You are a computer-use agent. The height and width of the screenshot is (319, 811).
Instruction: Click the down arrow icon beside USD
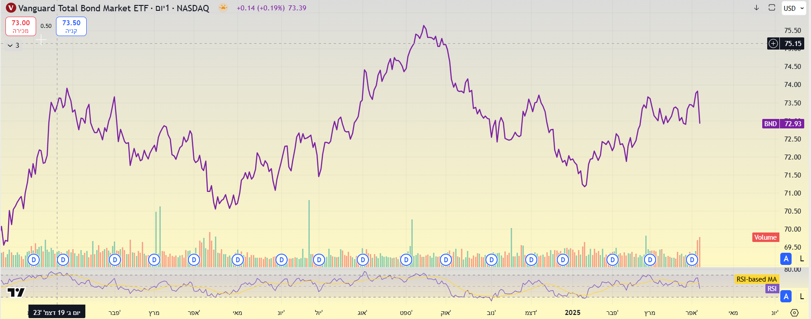point(756,8)
